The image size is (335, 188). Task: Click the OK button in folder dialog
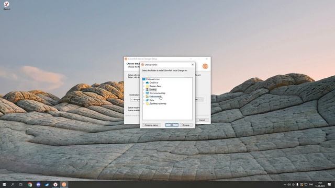point(172,125)
